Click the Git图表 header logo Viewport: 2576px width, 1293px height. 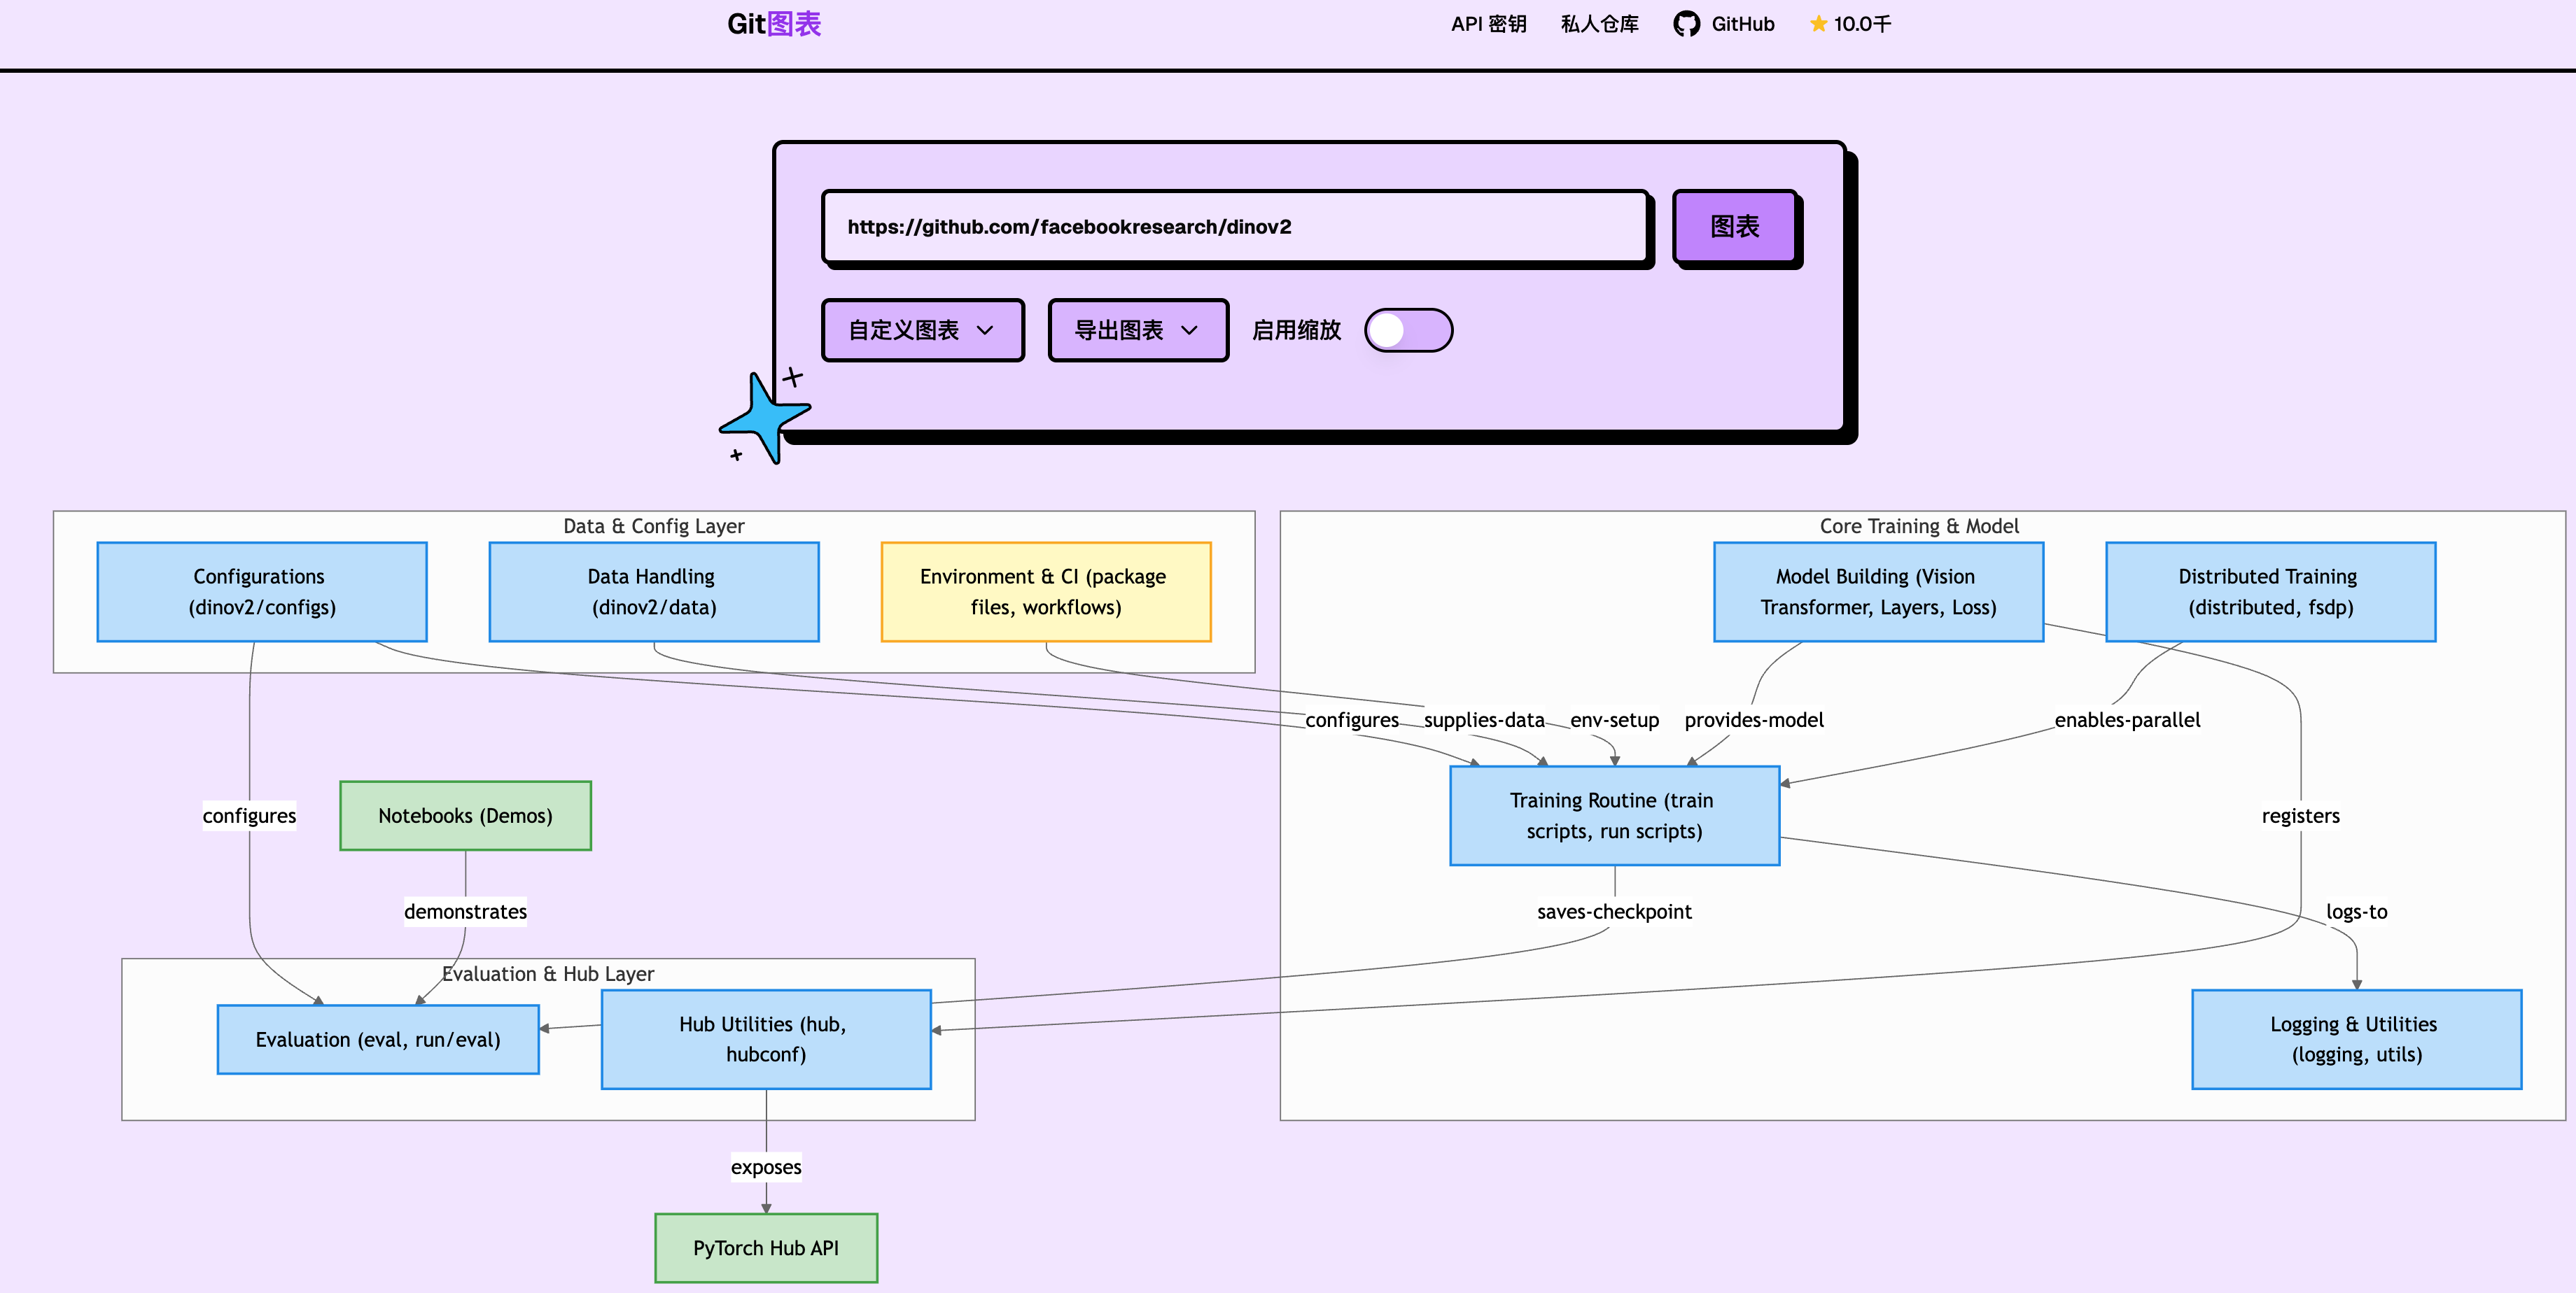click(x=774, y=23)
